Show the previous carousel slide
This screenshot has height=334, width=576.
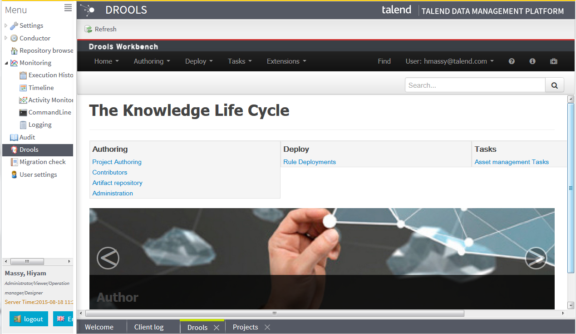108,258
